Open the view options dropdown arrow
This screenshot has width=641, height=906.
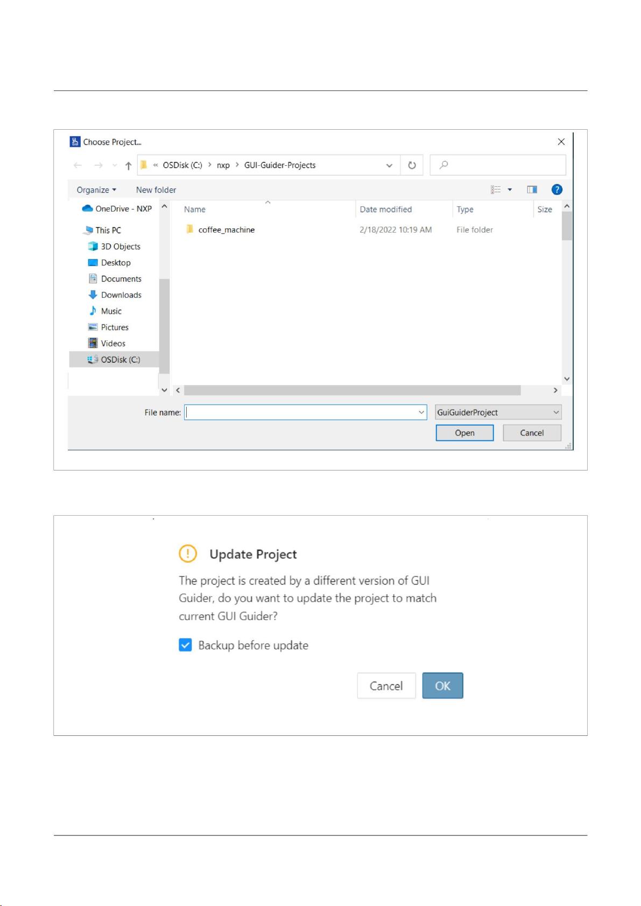510,189
